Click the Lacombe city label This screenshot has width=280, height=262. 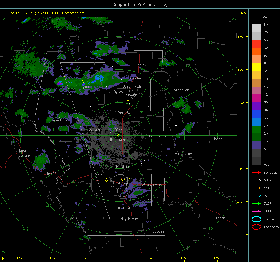134,78
